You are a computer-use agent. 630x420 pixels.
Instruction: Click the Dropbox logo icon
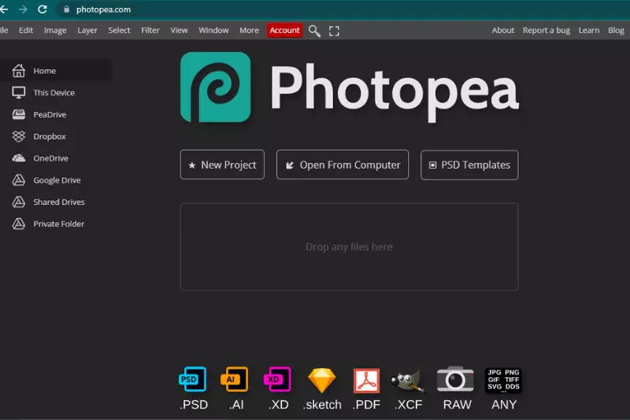pyautogui.click(x=18, y=136)
